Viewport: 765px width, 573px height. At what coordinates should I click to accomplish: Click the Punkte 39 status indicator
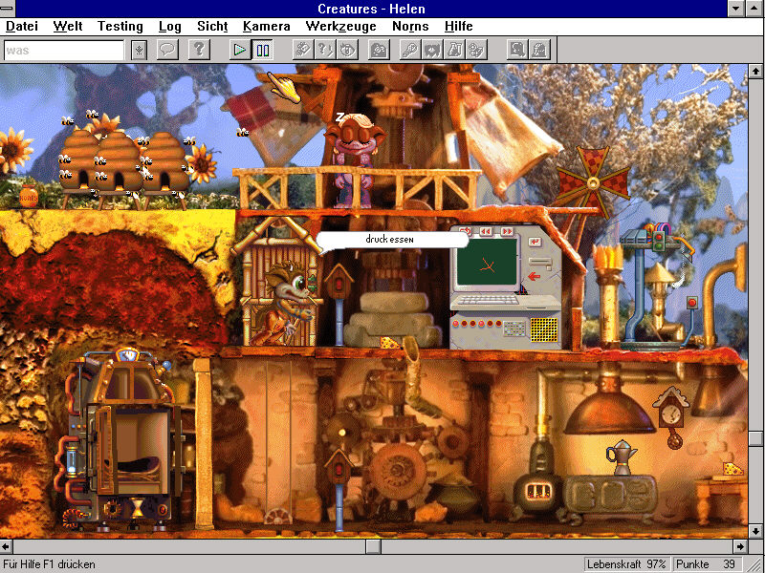707,564
